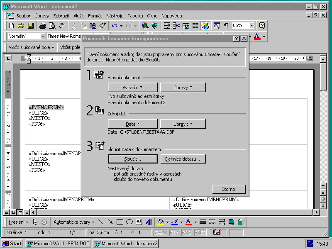Open the 86% zoom dropdown
The image size is (332, 249).
click(251, 26)
